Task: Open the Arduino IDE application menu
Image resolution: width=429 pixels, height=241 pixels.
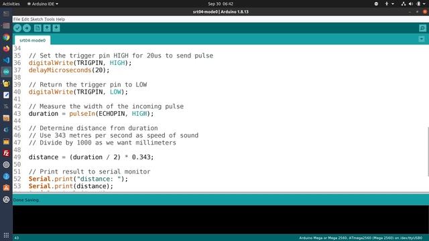Action: pyautogui.click(x=43, y=4)
